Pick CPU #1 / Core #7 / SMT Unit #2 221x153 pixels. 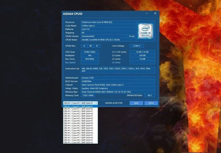(x=78, y=137)
